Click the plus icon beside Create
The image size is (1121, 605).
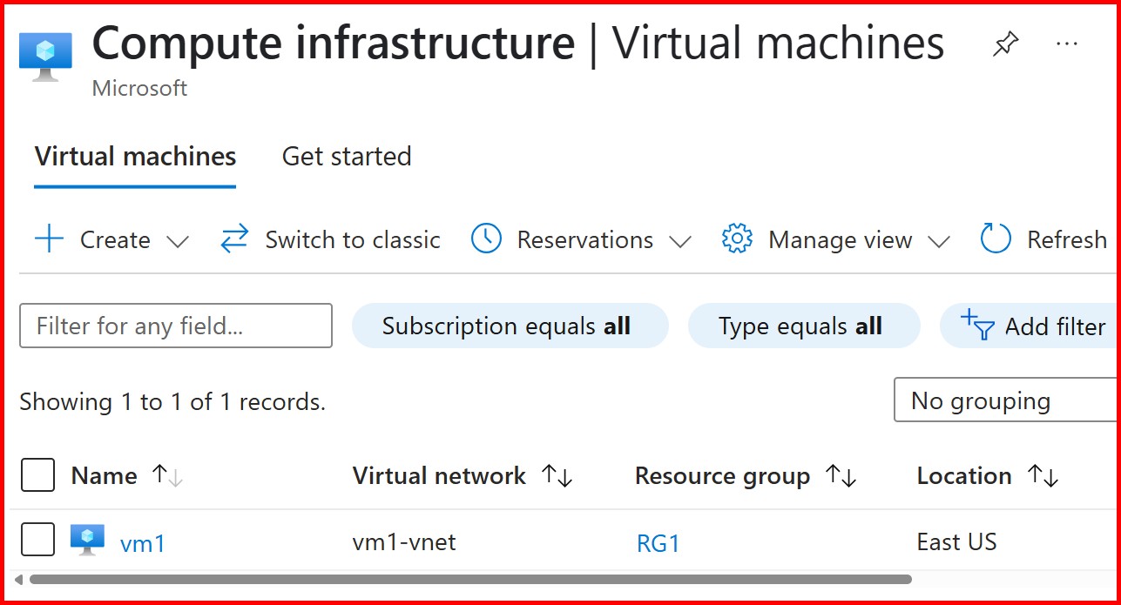tap(50, 239)
